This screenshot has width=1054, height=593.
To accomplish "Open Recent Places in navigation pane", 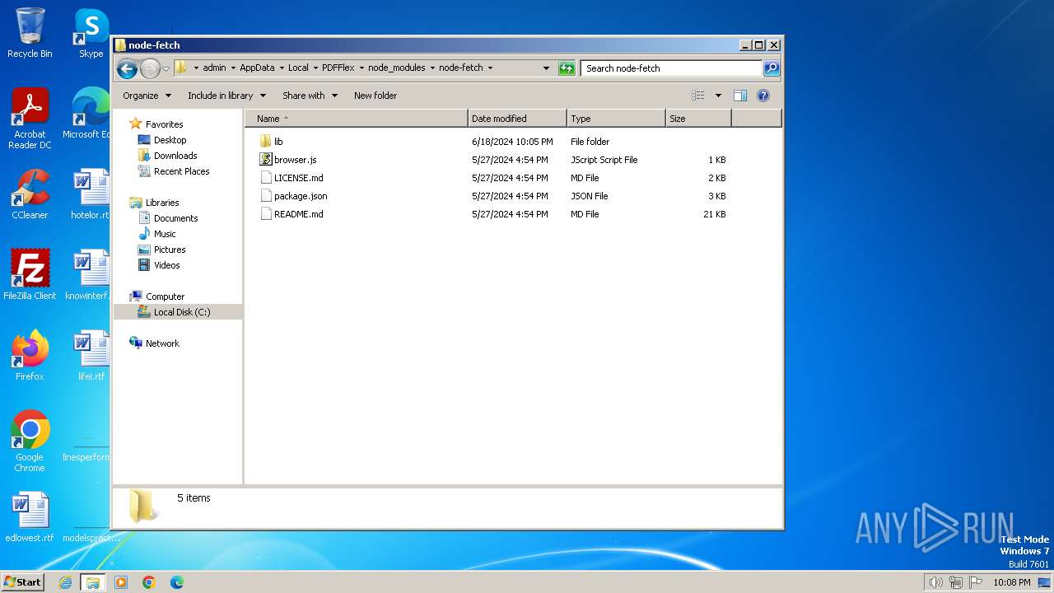I will [x=181, y=171].
